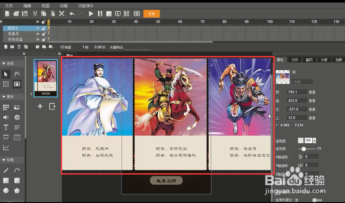Click the 我要应聘 button on stage
Screen dimensions: 345x203
tap(166, 181)
